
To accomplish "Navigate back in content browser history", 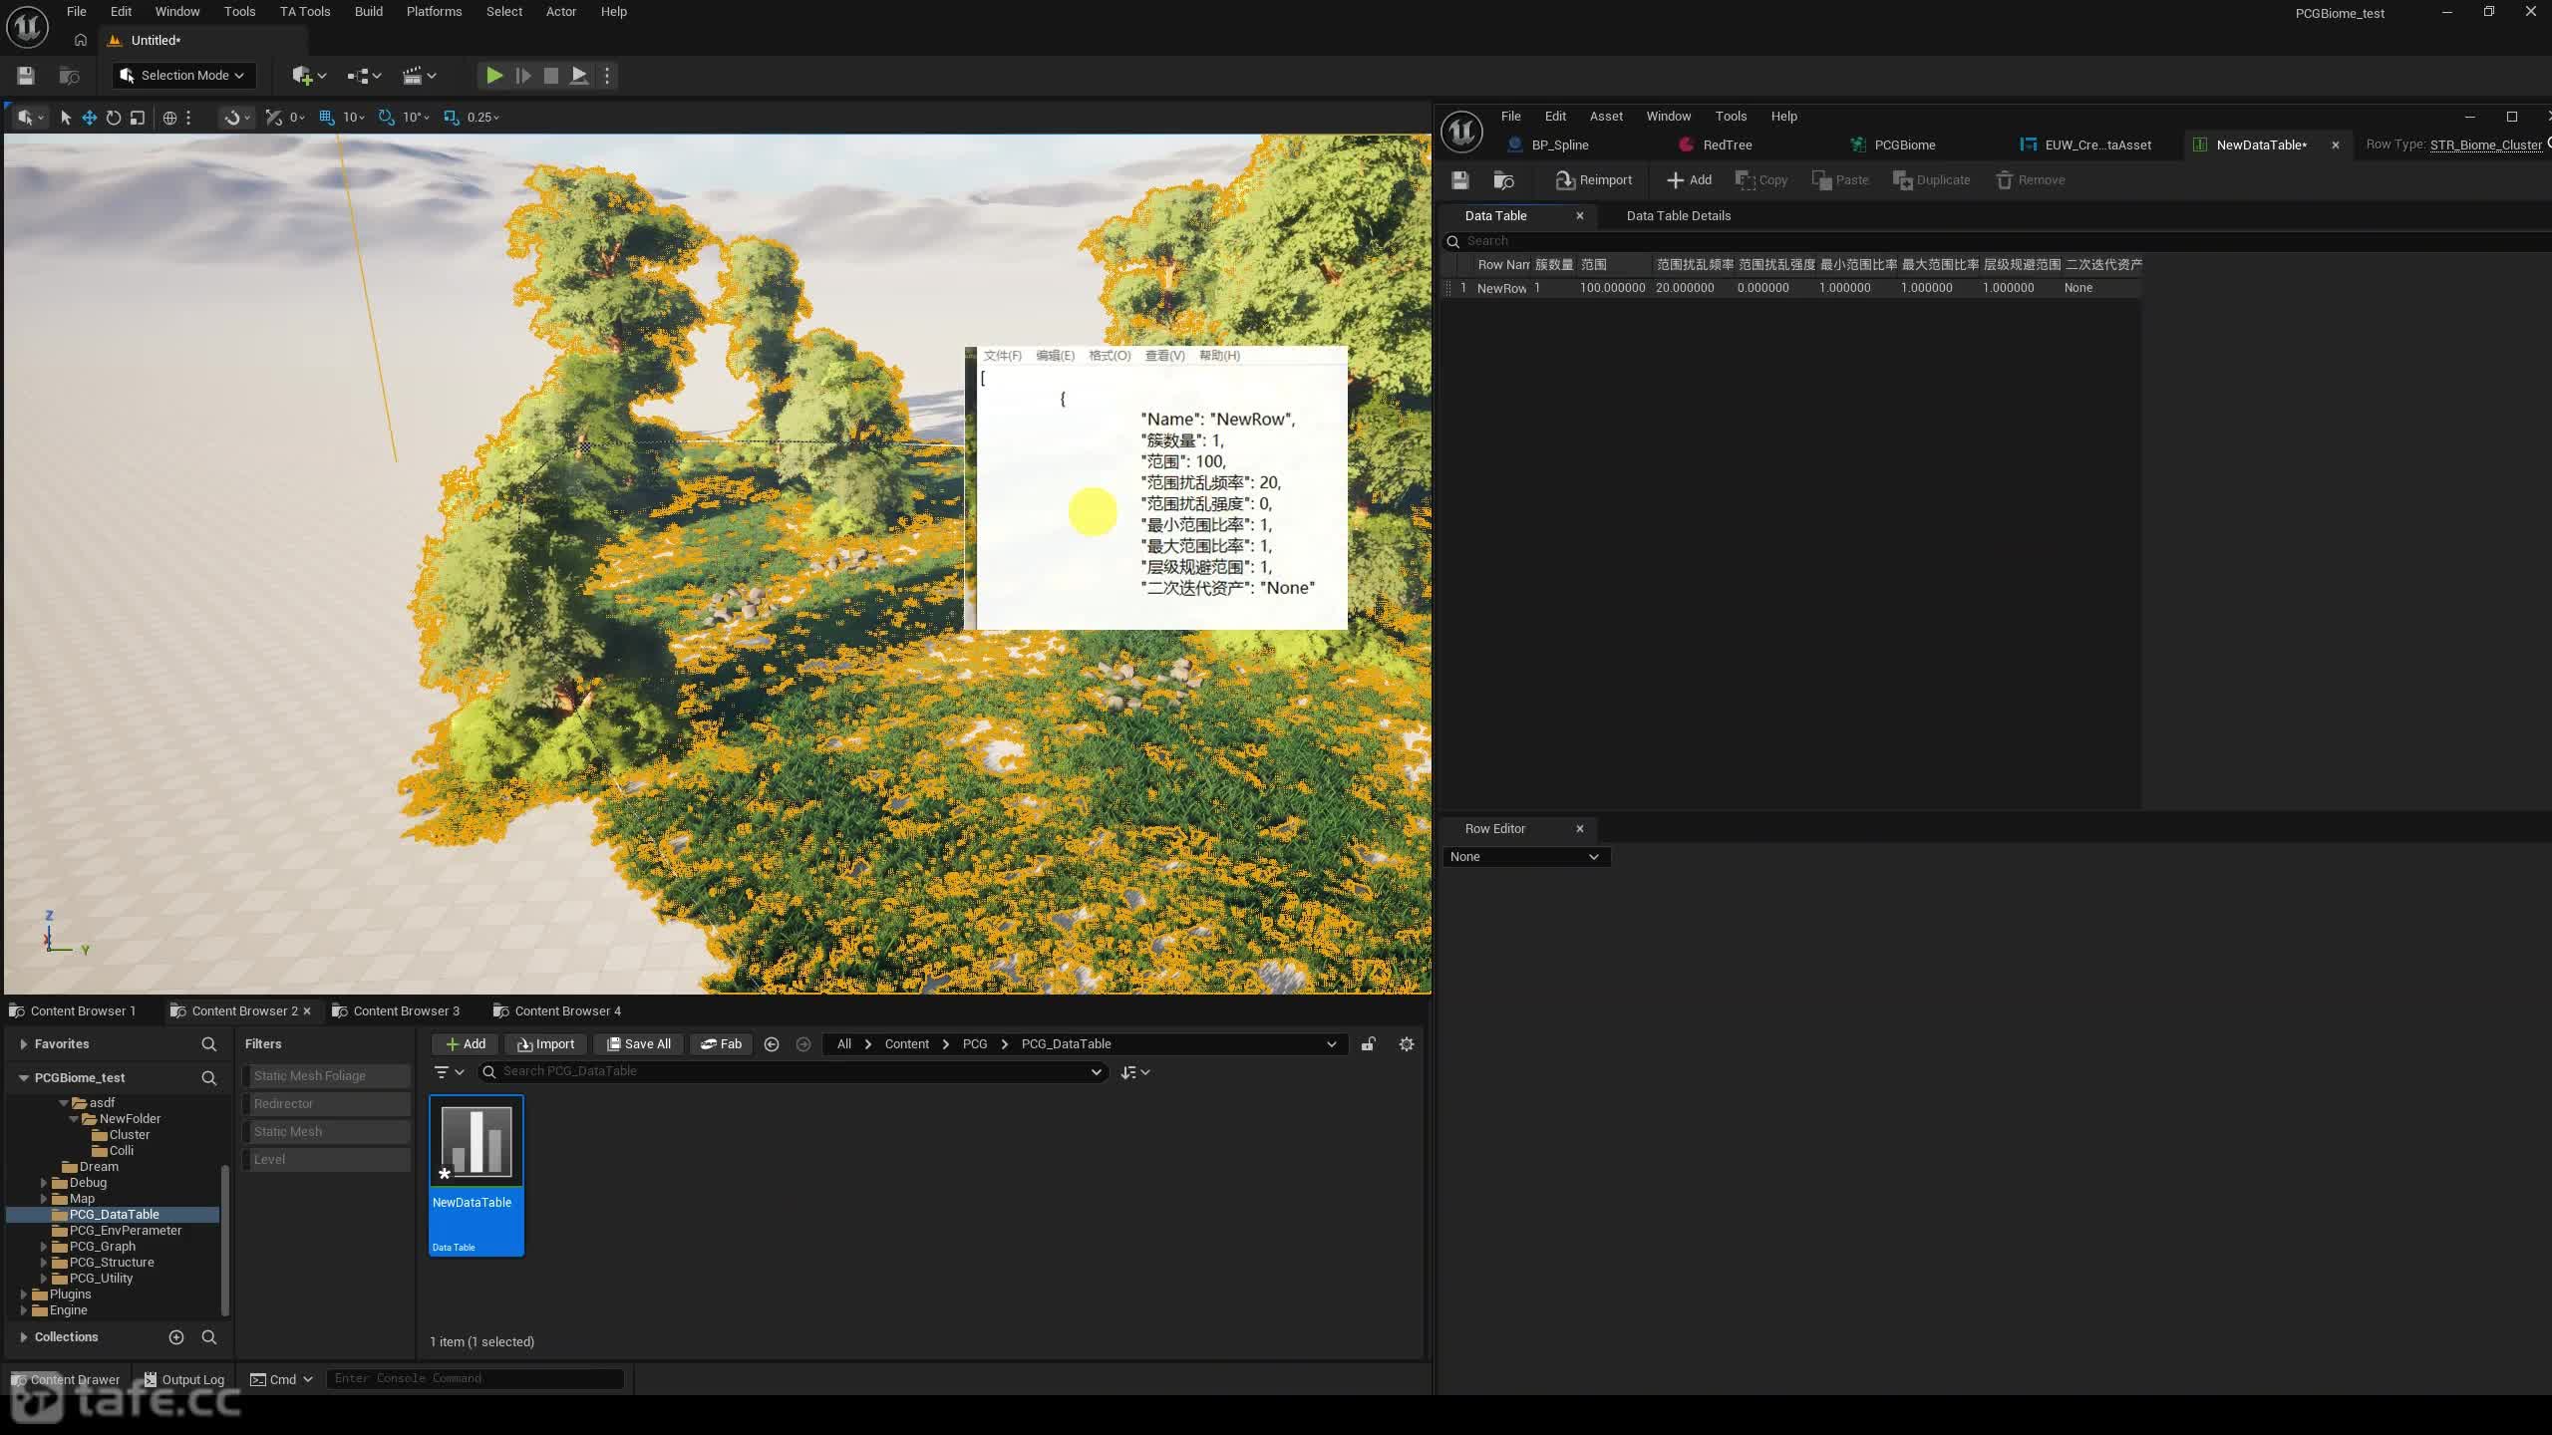I will 771,1044.
